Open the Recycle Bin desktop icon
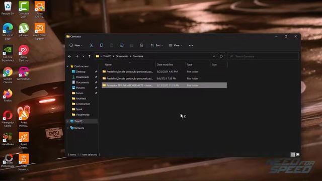This screenshot has width=322, height=181. [x=8, y=8]
